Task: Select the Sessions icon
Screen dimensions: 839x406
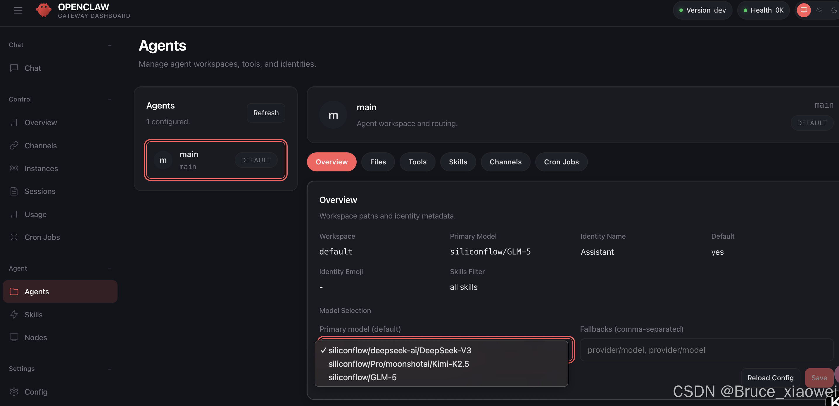Action: coord(14,191)
